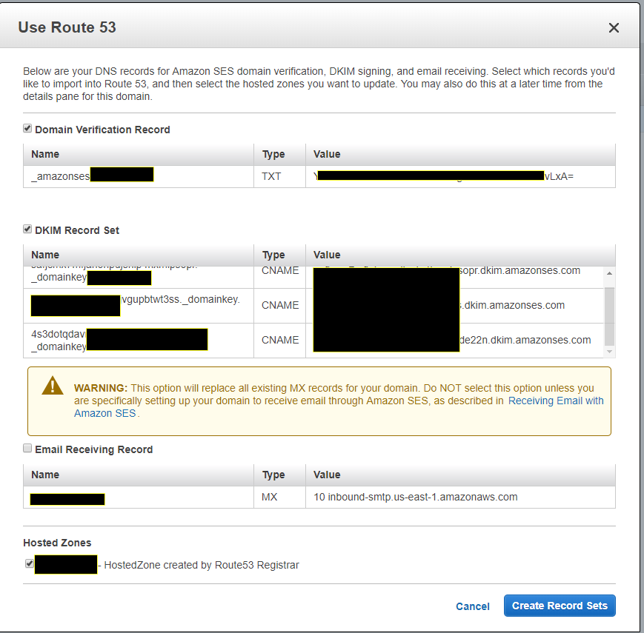Click the MX type cell

tap(279, 497)
